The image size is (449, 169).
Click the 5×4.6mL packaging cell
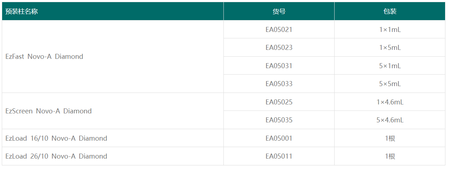point(390,120)
